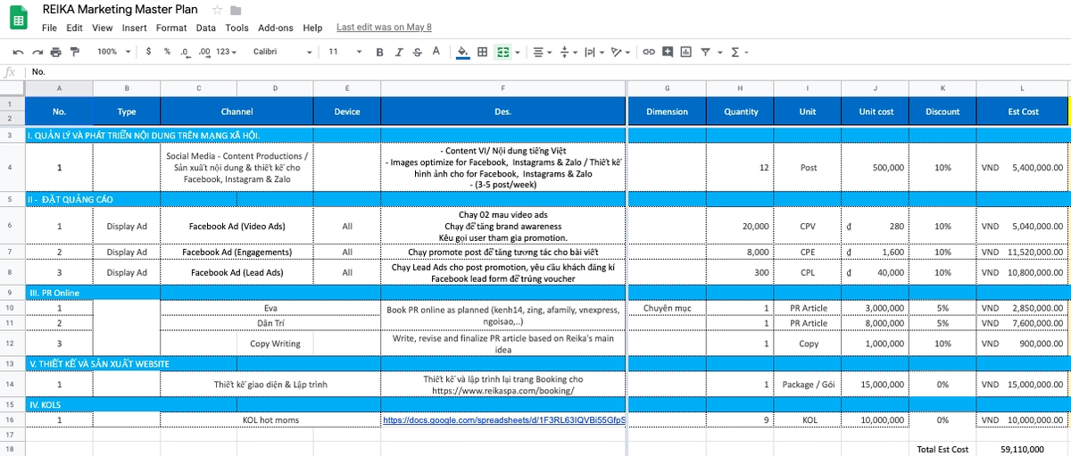Open the Data menu
Image resolution: width=1071 pixels, height=456 pixels.
206,28
